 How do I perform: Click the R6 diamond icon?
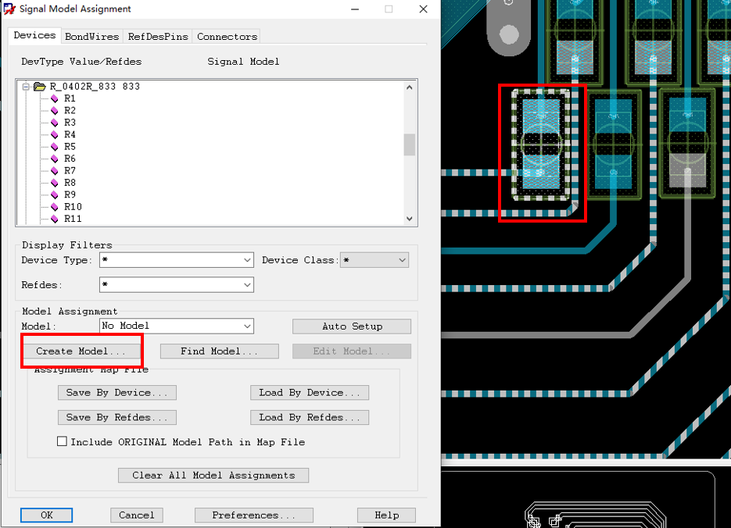[55, 159]
